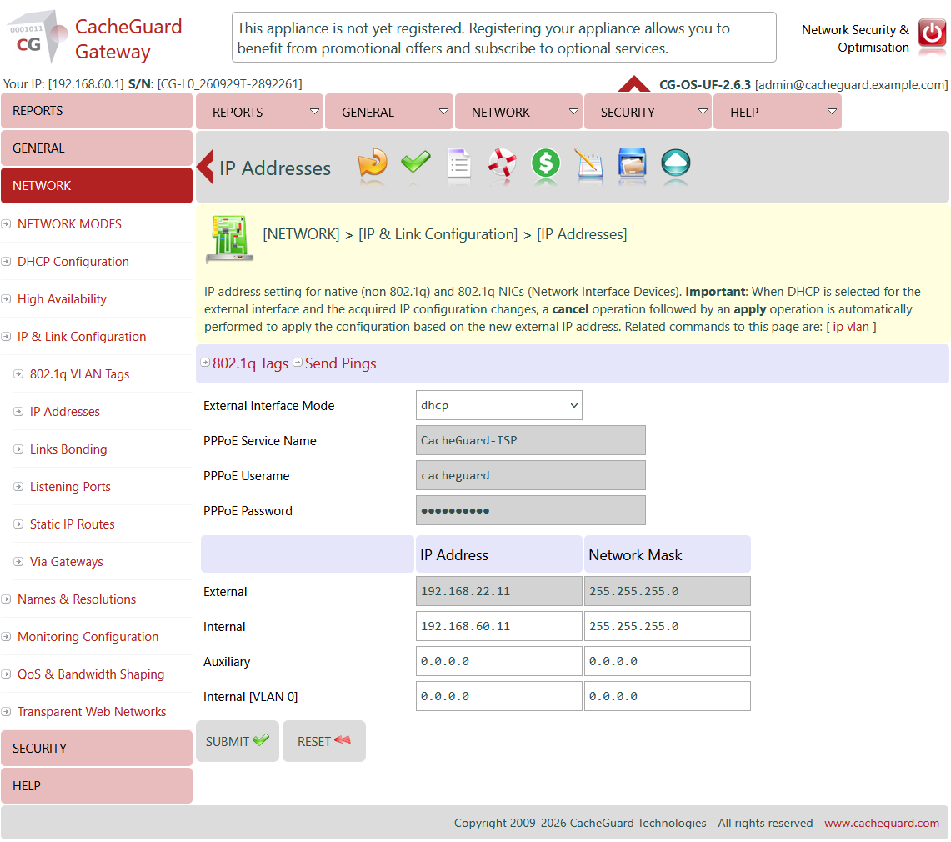Open Static IP Routes sidebar link
Image resolution: width=951 pixels, height=842 pixels.
(x=73, y=524)
